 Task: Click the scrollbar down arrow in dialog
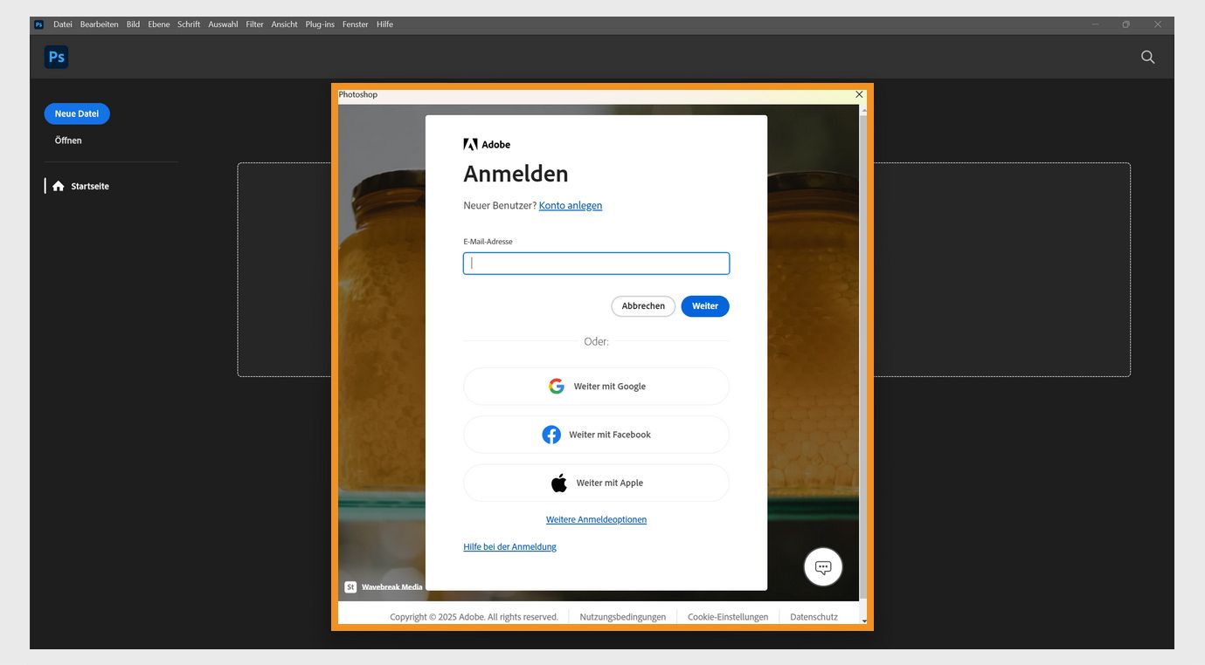click(x=864, y=620)
